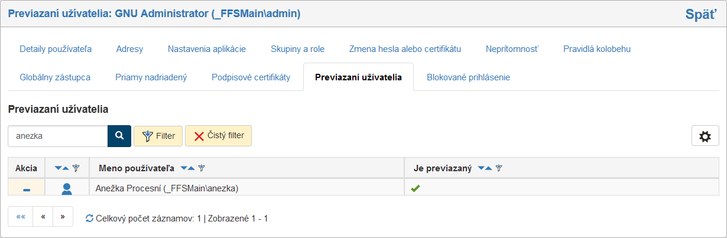Toggle the green Je previazaný checkmark

416,188
